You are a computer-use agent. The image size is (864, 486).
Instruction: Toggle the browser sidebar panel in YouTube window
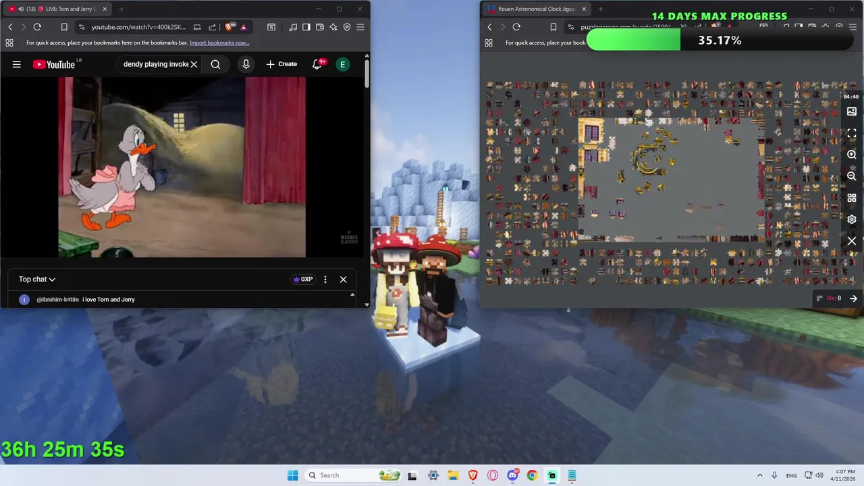[x=306, y=27]
